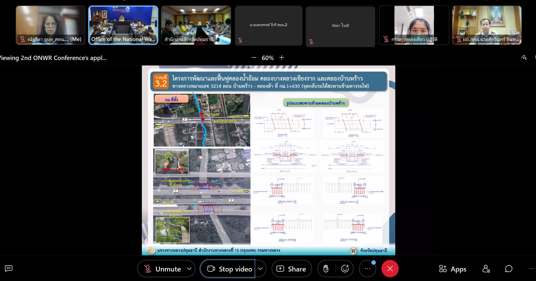This screenshot has height=281, width=536.
Task: Open far-right panel options ellipsis
Action: [x=531, y=269]
